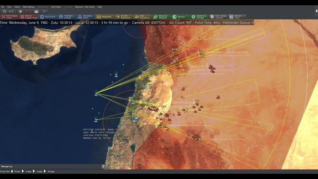This screenshot has width=318, height=179.
Task: Select Auto Engage Target
Action: pyautogui.click(x=10, y=17)
